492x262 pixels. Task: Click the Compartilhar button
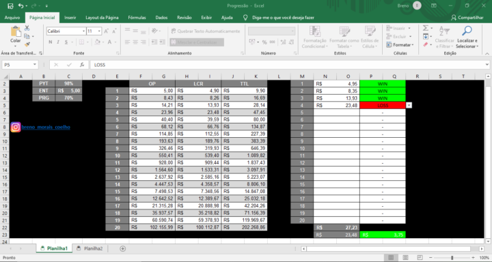pyautogui.click(x=467, y=18)
